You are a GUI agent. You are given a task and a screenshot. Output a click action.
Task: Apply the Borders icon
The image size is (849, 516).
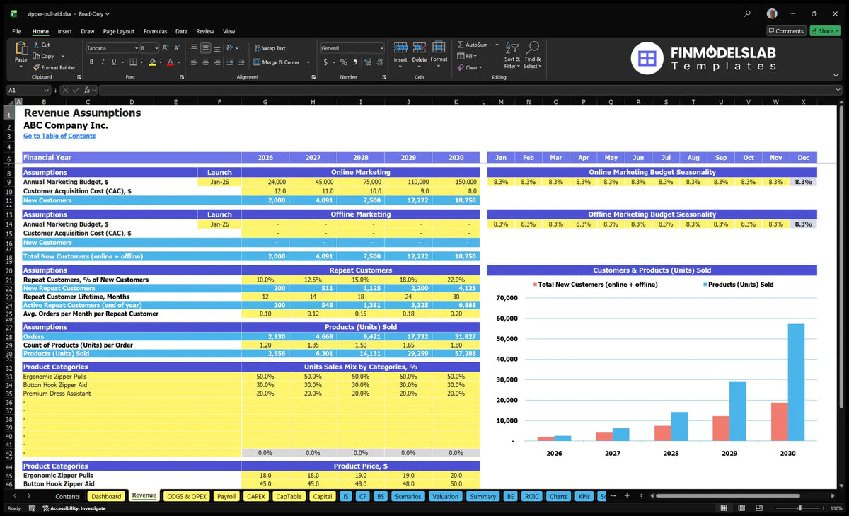tap(133, 62)
